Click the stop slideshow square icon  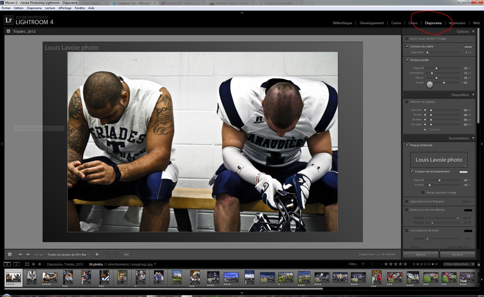pyautogui.click(x=10, y=255)
